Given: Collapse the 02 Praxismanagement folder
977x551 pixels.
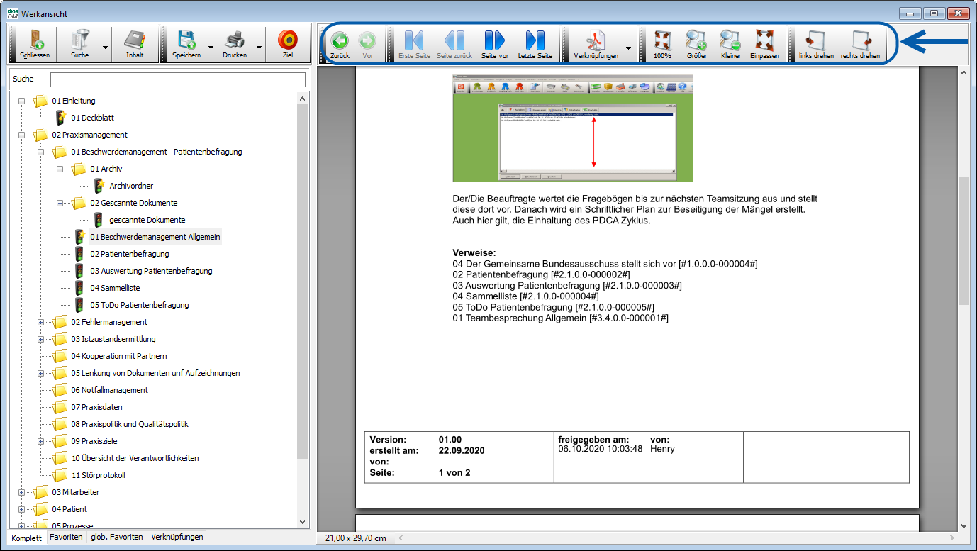Looking at the screenshot, I should 21,135.
